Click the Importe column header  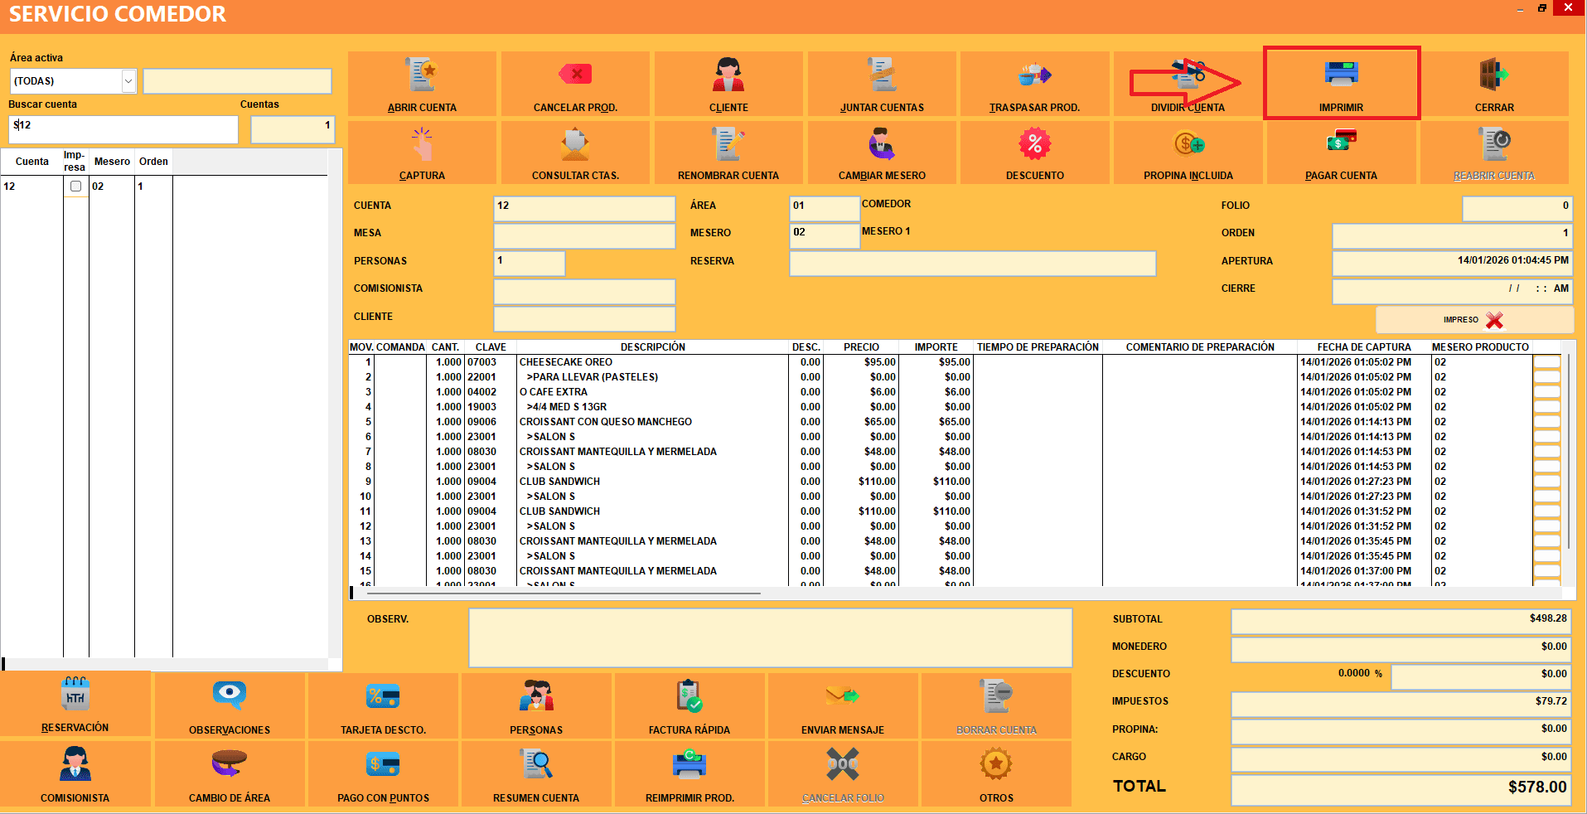click(x=936, y=347)
